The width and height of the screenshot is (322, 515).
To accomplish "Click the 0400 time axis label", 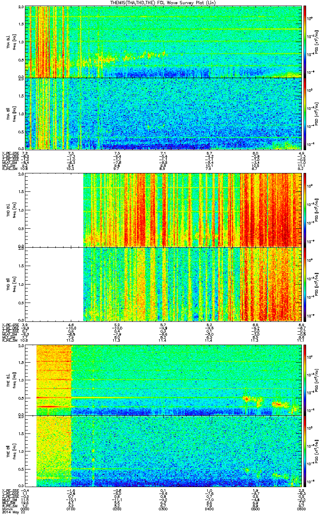I will (209, 509).
